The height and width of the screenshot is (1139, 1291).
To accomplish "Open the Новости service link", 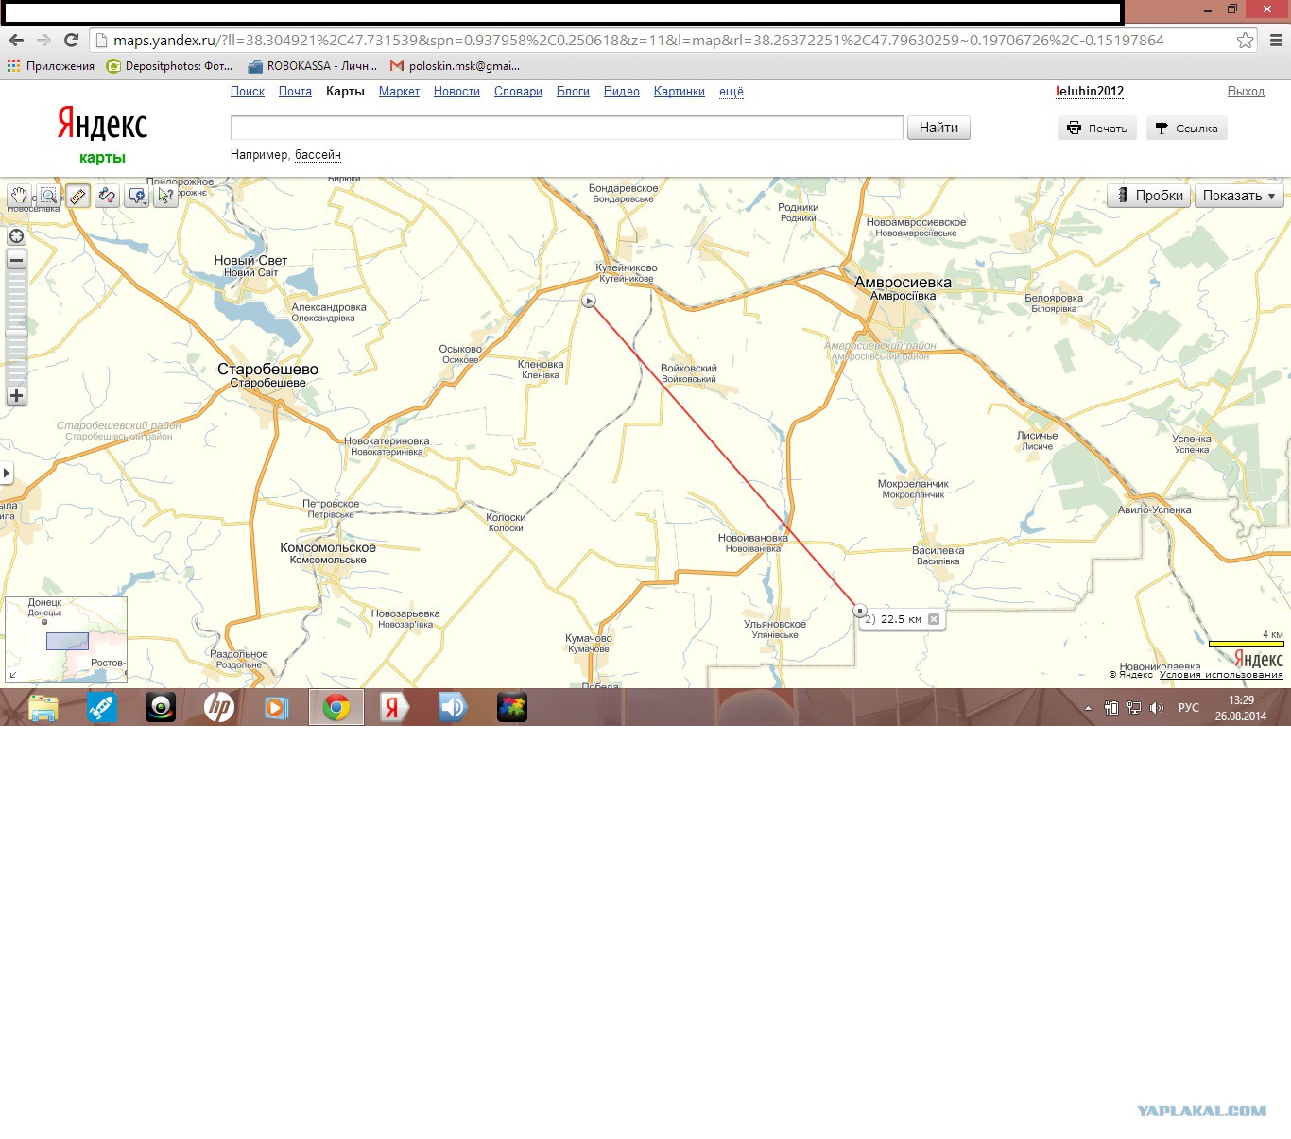I will click(456, 92).
